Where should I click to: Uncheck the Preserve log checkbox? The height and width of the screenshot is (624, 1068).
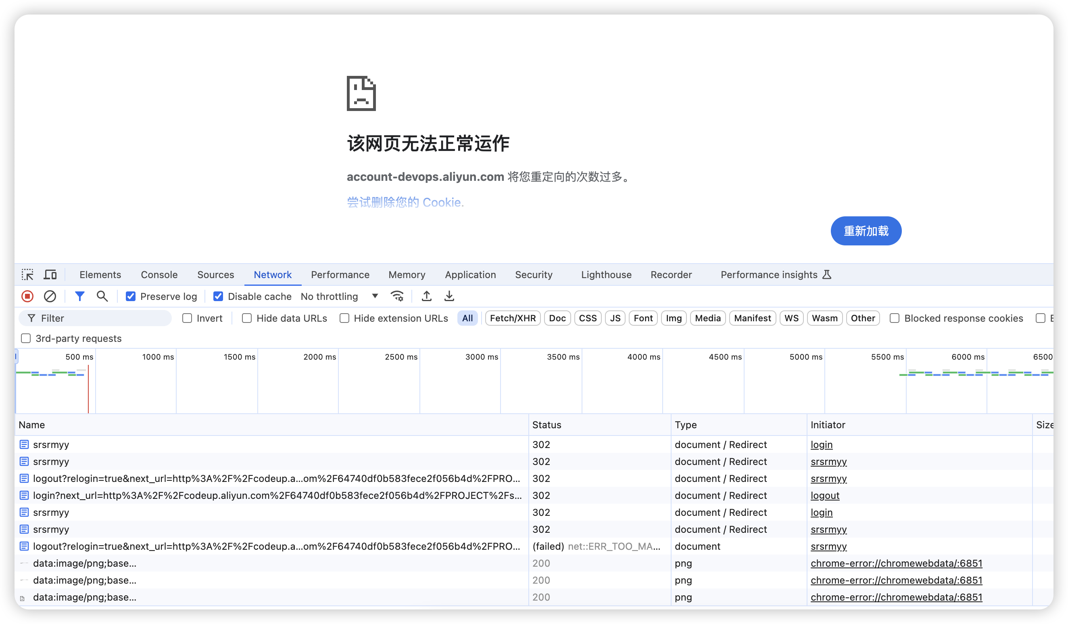pos(131,297)
